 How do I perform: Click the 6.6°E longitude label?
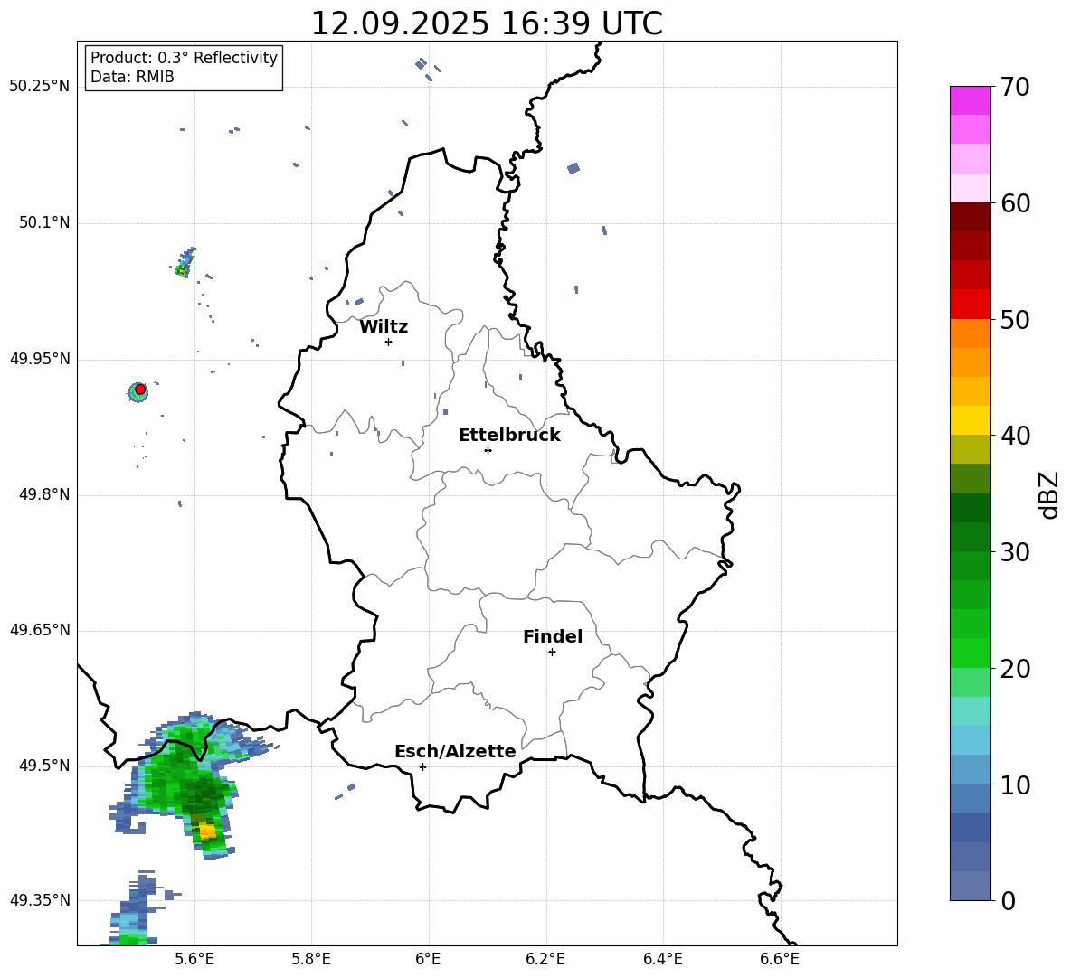point(780,959)
